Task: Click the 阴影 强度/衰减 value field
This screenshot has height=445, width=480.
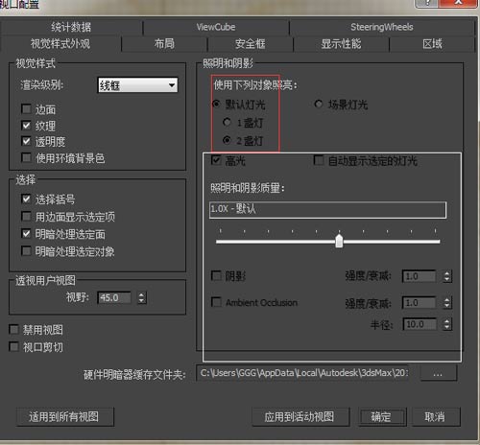Action: pos(420,276)
